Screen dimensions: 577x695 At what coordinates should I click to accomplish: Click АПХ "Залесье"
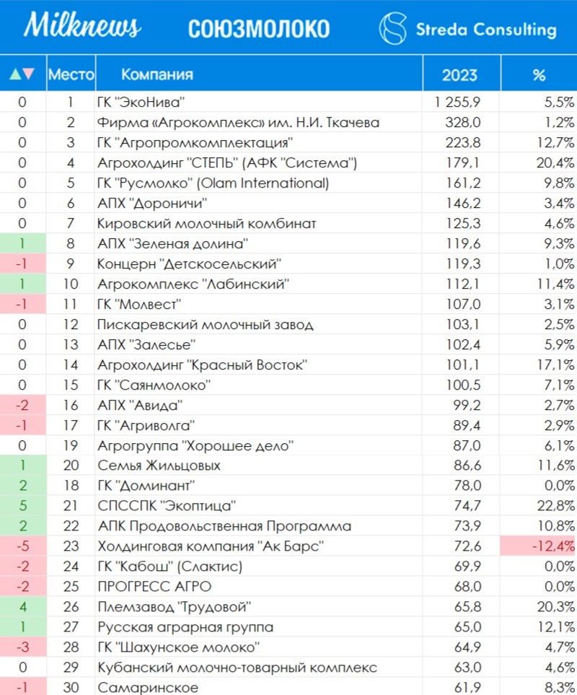146,344
